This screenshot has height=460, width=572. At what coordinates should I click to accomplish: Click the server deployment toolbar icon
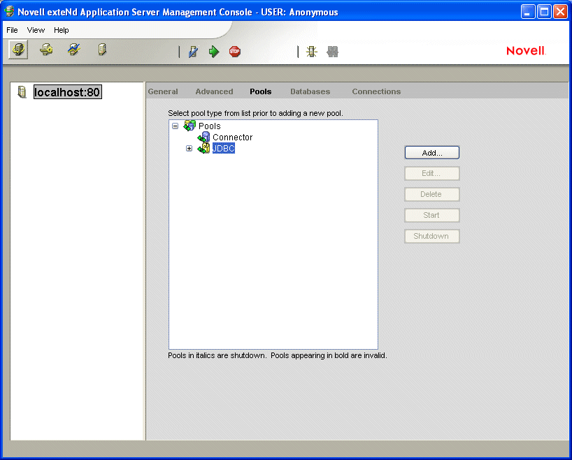(x=102, y=50)
